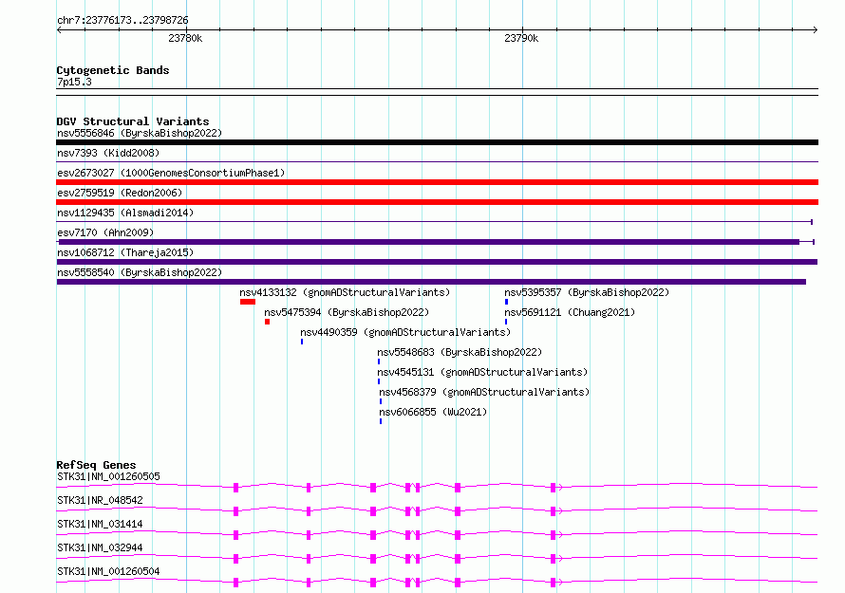
Task: Open nsv5475394 (ByrskaBishop2022) label
Action: click(x=347, y=312)
